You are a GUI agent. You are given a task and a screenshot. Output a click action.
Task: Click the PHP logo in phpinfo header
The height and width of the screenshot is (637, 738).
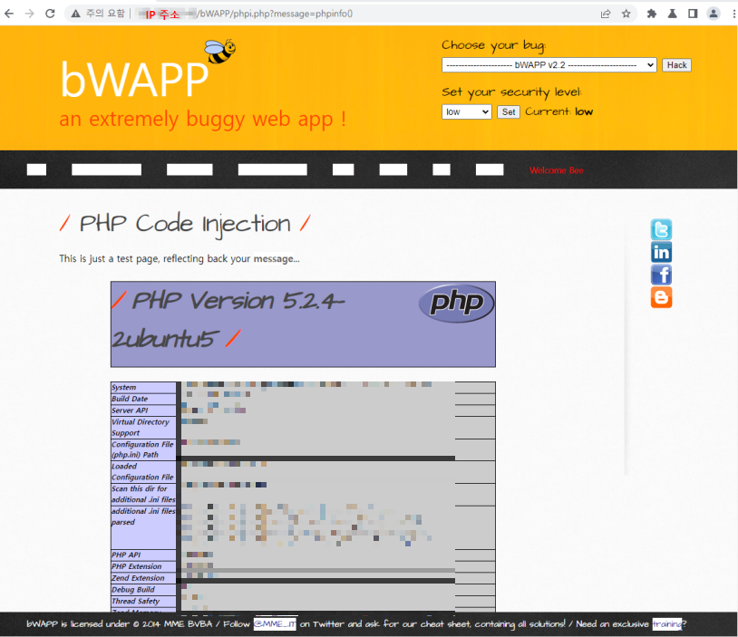coord(456,303)
